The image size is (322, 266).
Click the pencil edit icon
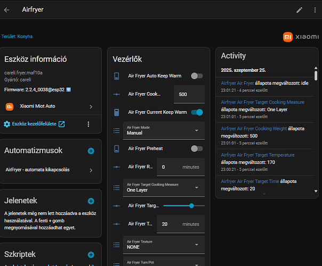(x=300, y=10)
